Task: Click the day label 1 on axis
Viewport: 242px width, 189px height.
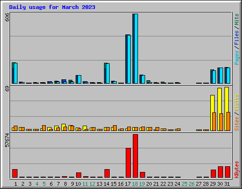Action: (x=16, y=184)
